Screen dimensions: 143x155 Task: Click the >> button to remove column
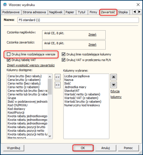58,85
